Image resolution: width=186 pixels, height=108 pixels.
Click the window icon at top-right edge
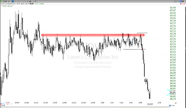click(x=185, y=1)
